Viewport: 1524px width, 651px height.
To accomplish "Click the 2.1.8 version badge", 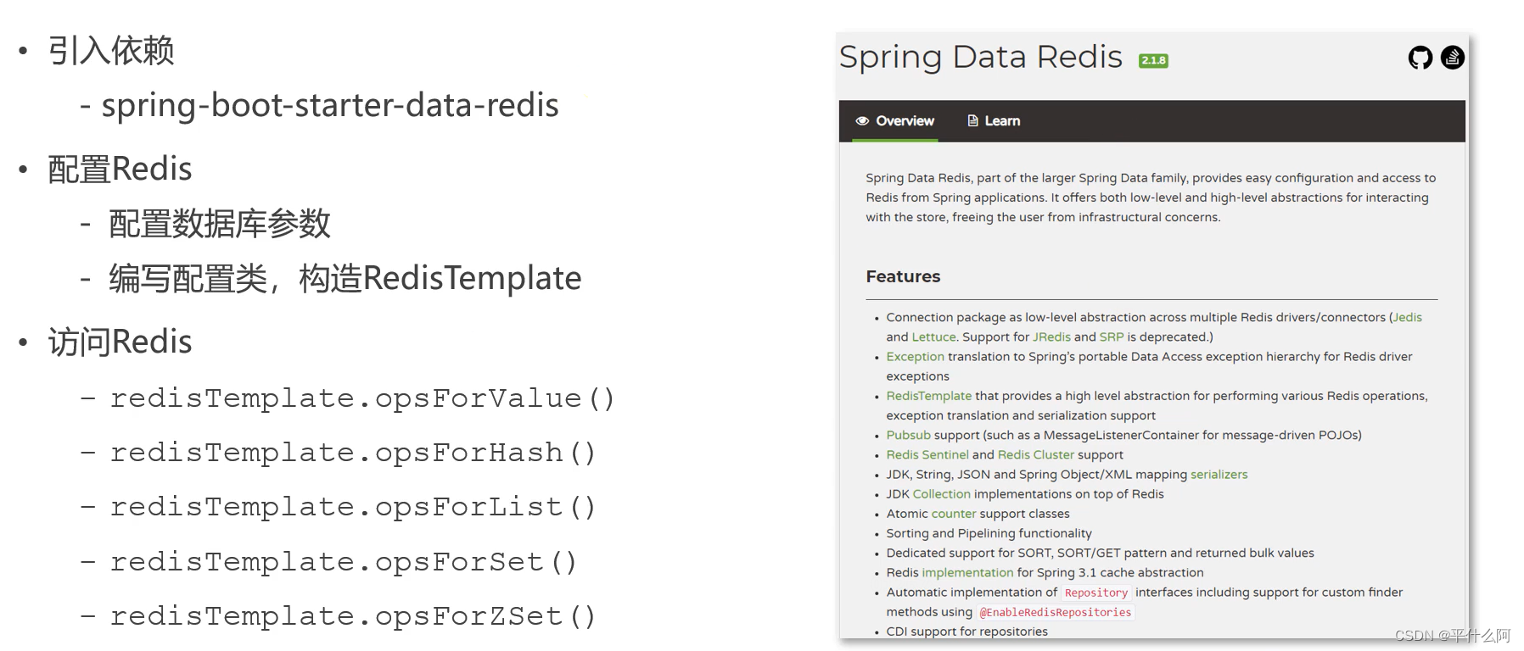I will 1153,60.
